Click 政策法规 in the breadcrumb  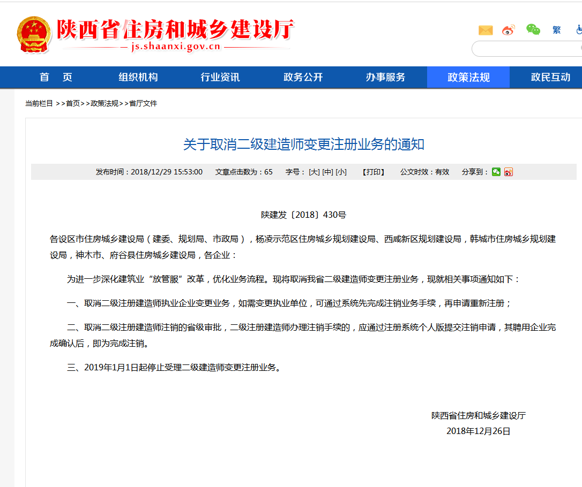(x=105, y=103)
